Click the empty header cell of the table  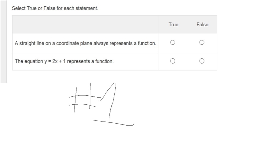[x=85, y=24]
